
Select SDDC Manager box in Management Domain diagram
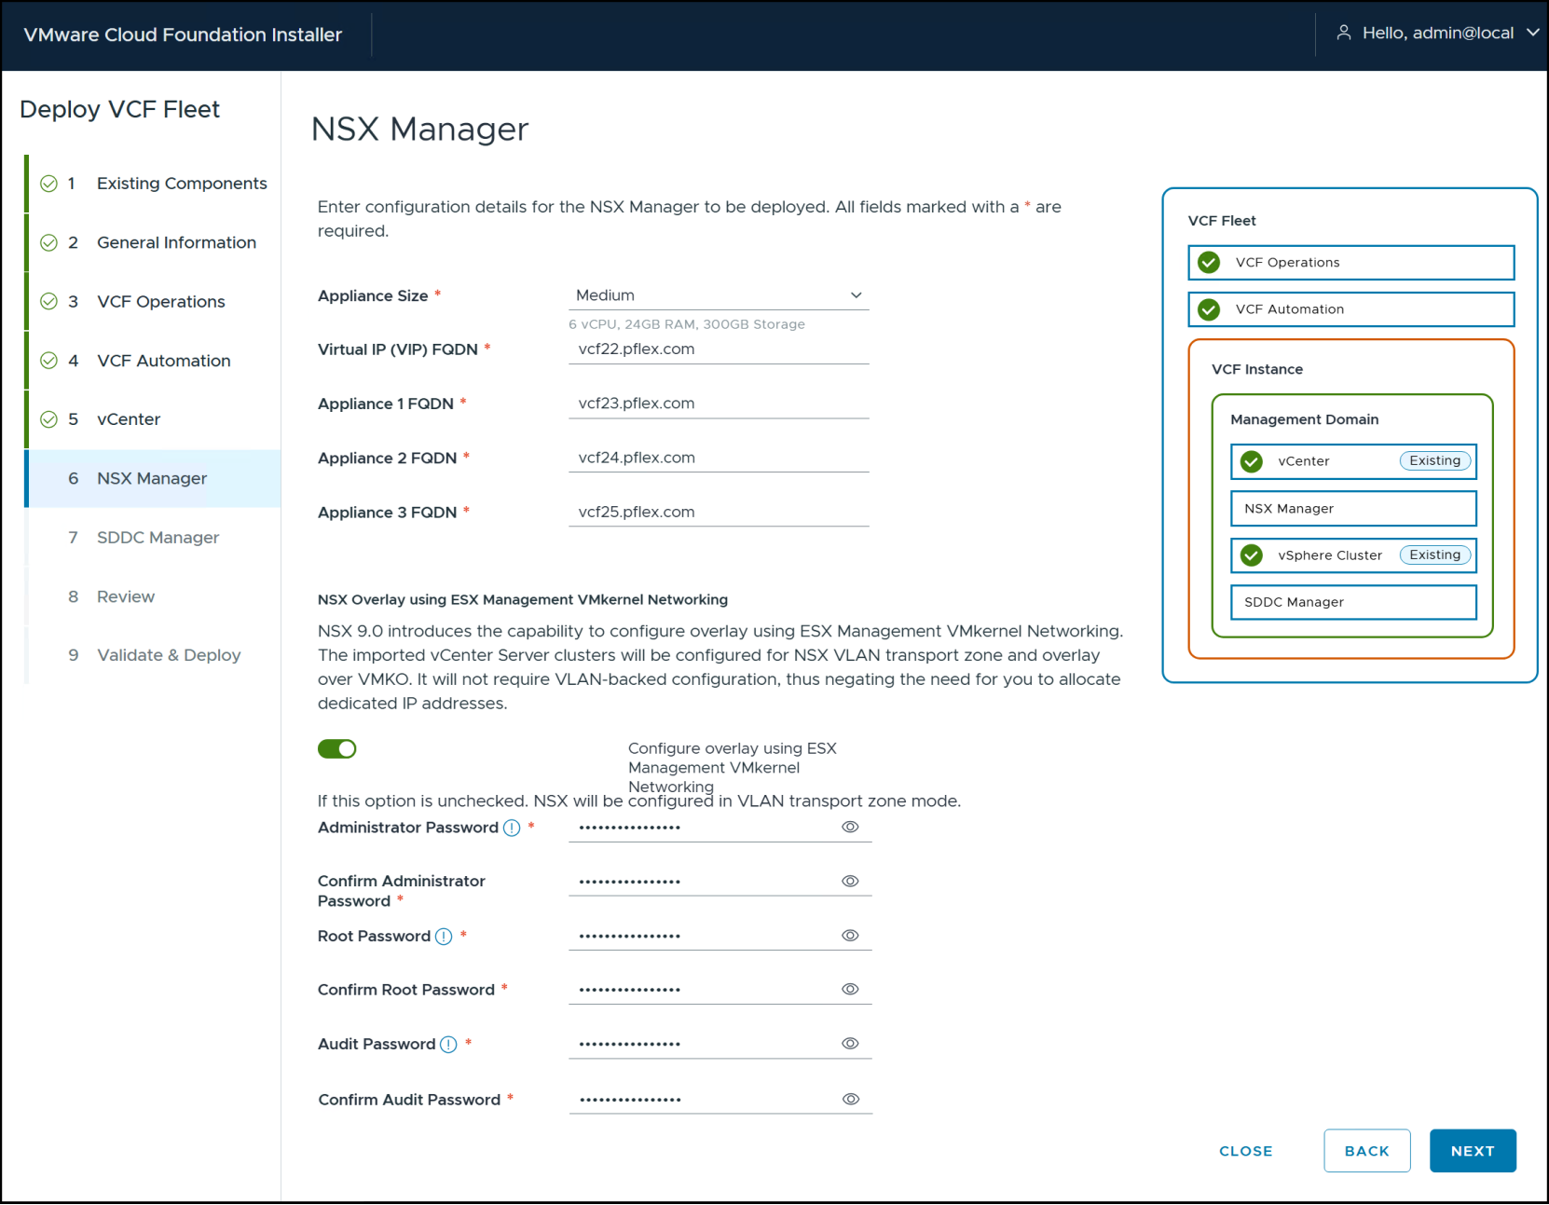[1353, 602]
